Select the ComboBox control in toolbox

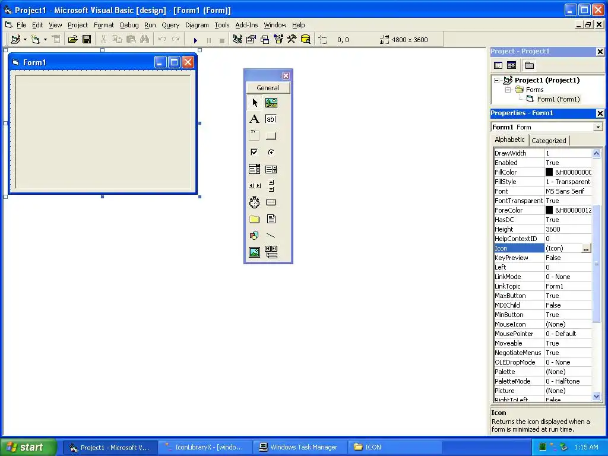coord(254,169)
